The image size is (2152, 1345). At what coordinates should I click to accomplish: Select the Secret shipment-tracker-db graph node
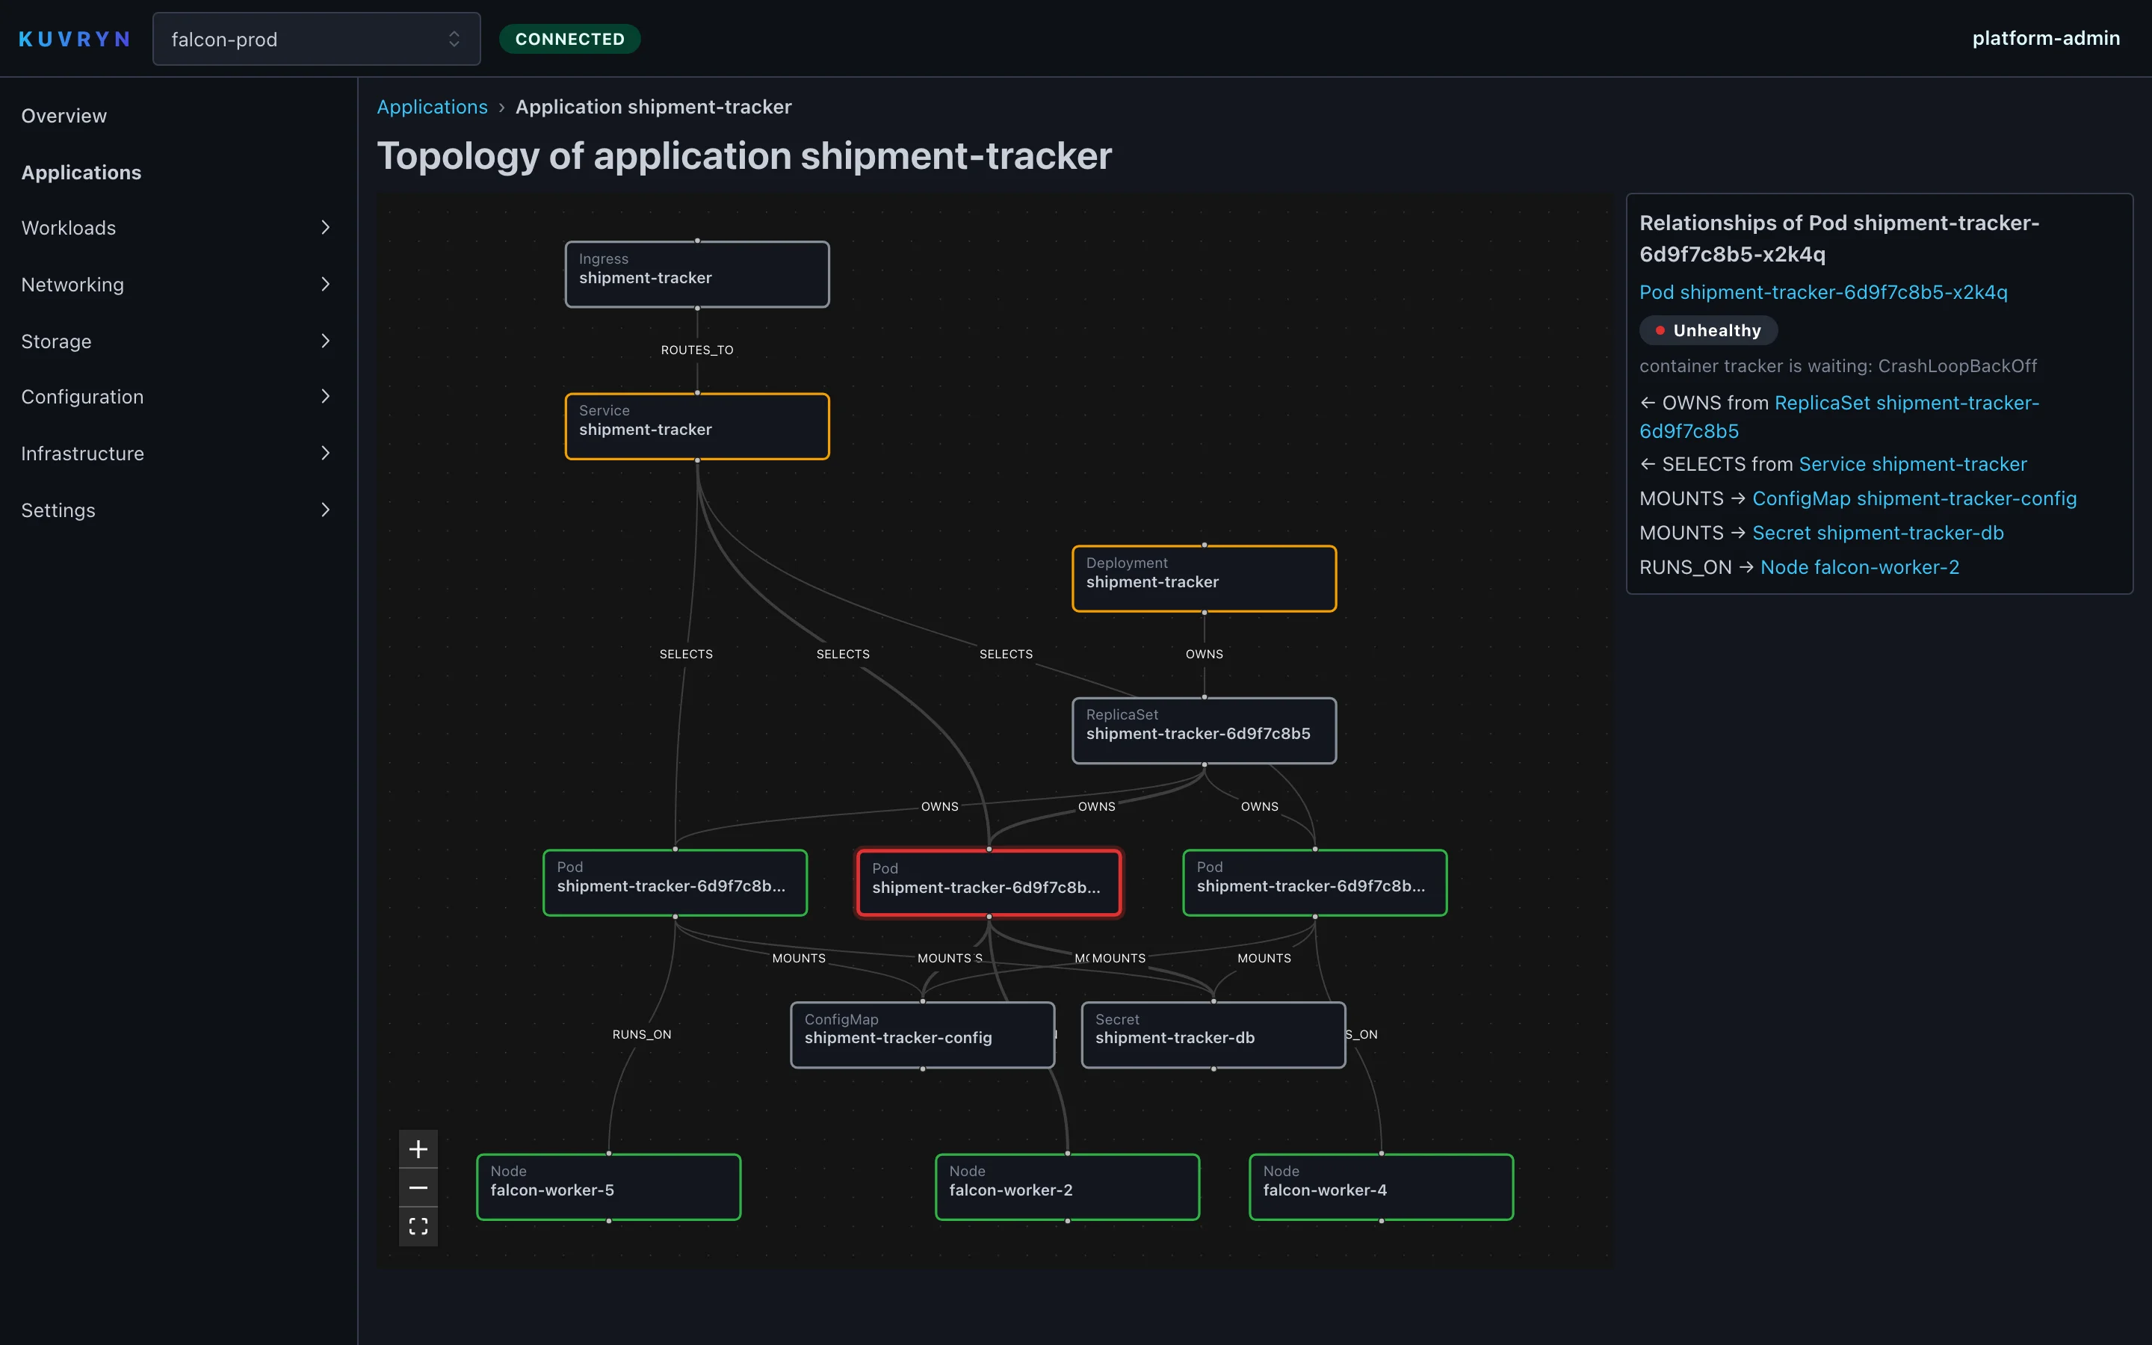point(1213,1035)
